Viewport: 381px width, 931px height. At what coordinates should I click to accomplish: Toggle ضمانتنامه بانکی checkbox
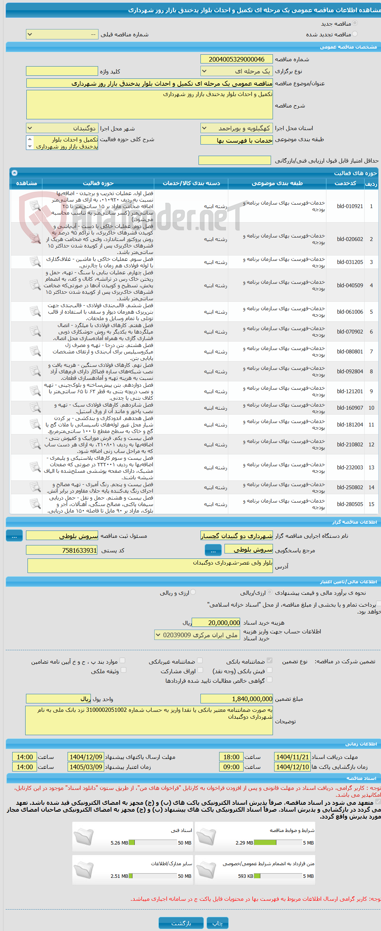(270, 660)
